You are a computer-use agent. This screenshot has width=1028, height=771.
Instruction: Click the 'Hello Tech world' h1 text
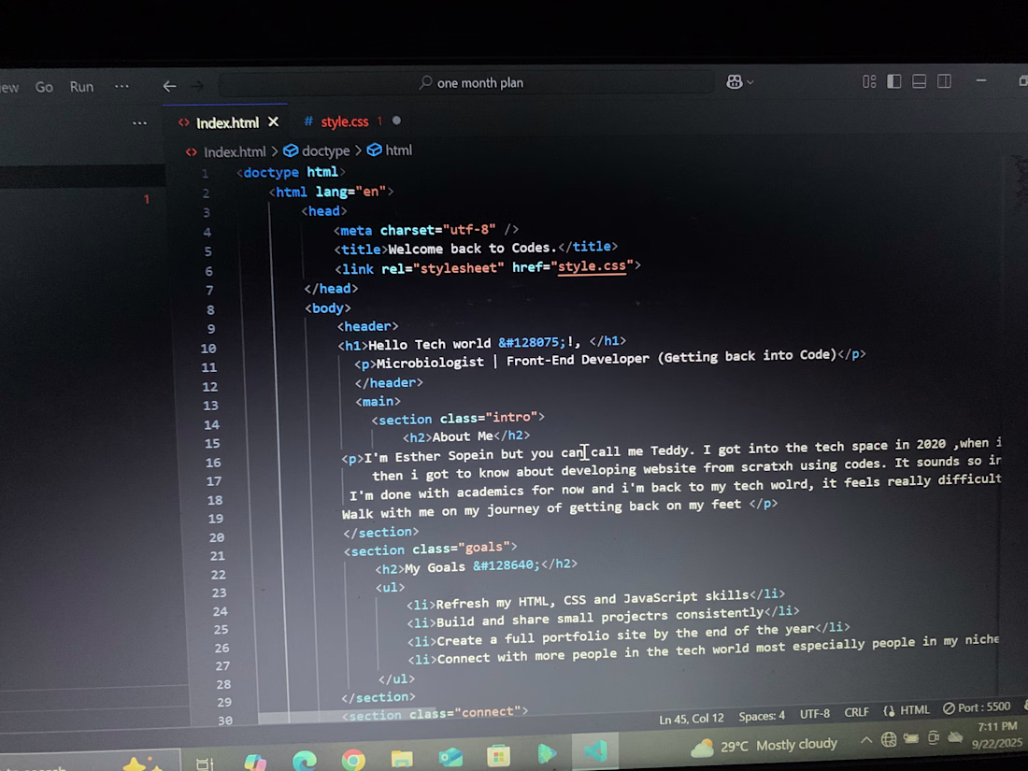(x=430, y=344)
